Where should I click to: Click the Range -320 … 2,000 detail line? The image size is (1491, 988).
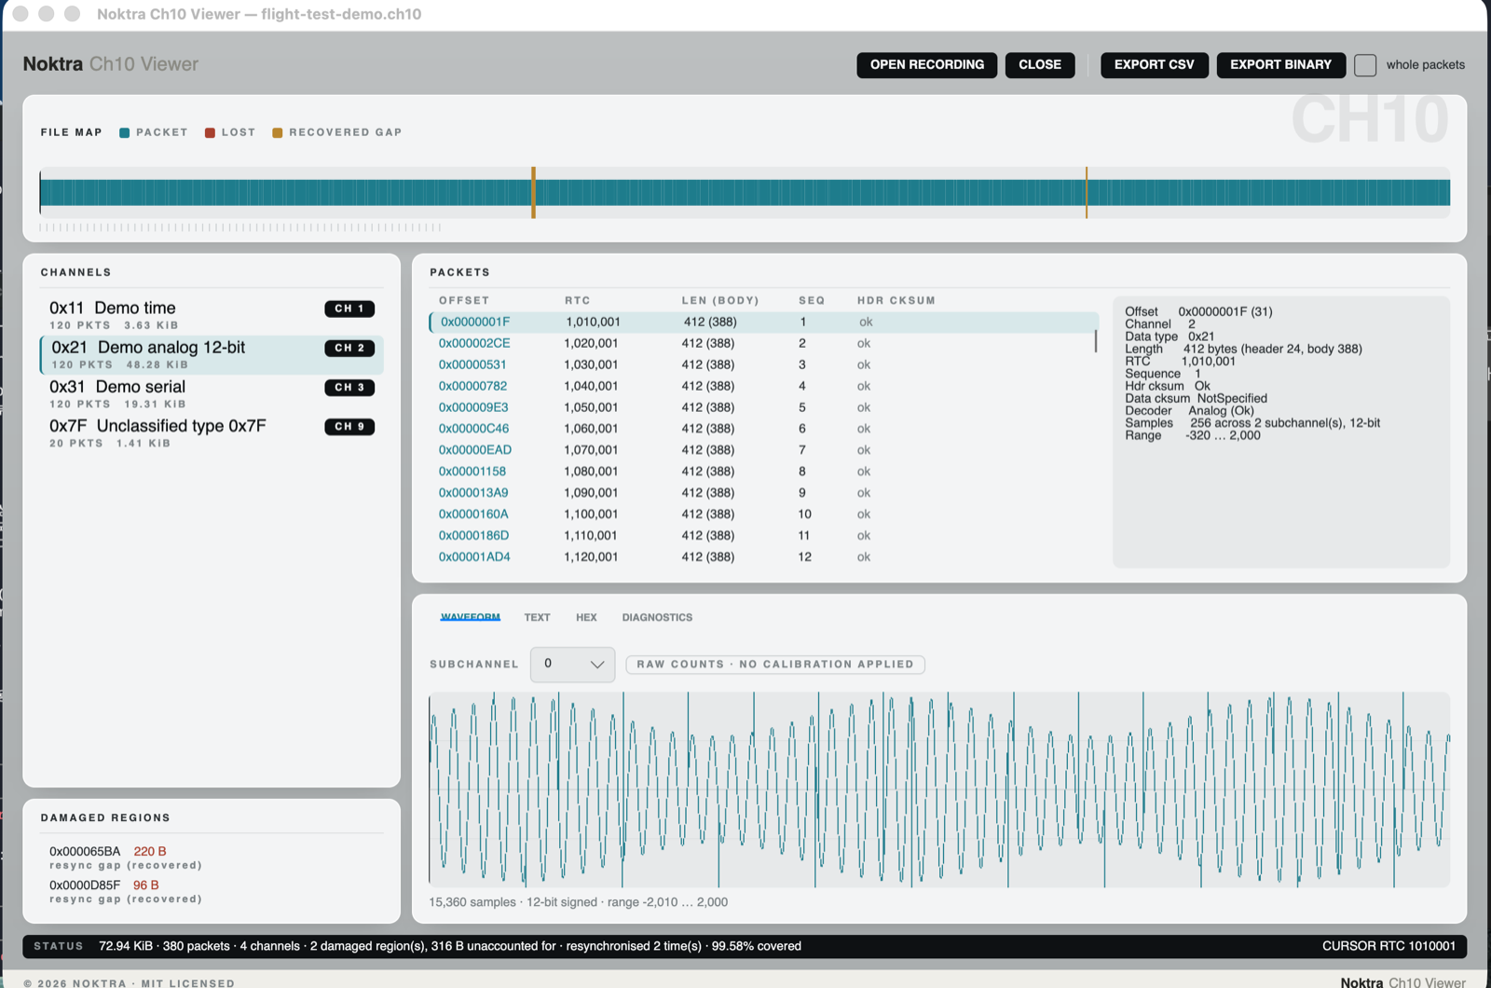click(1193, 435)
